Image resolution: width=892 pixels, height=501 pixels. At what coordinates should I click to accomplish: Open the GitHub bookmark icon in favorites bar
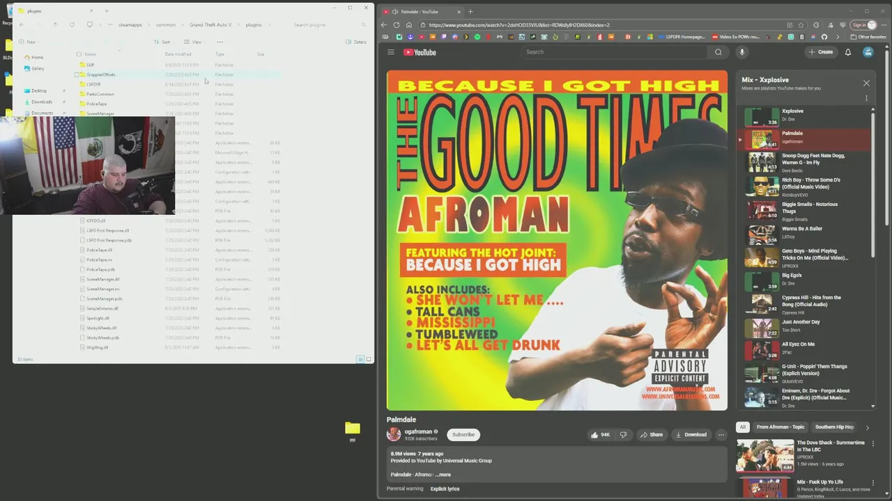click(824, 37)
